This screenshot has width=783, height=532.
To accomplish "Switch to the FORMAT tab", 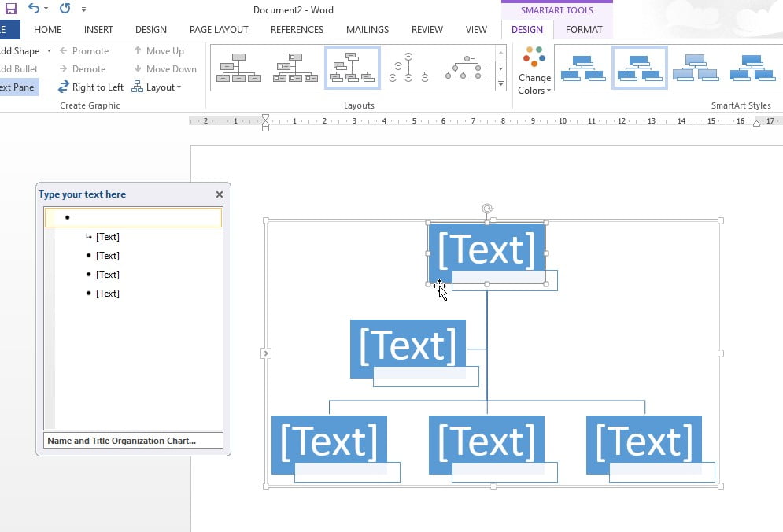I will click(585, 29).
